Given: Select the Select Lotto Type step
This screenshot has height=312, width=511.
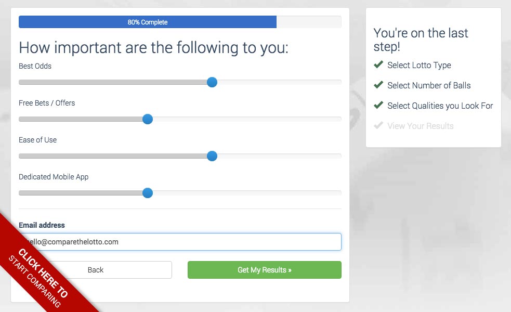Looking at the screenshot, I should [x=419, y=65].
